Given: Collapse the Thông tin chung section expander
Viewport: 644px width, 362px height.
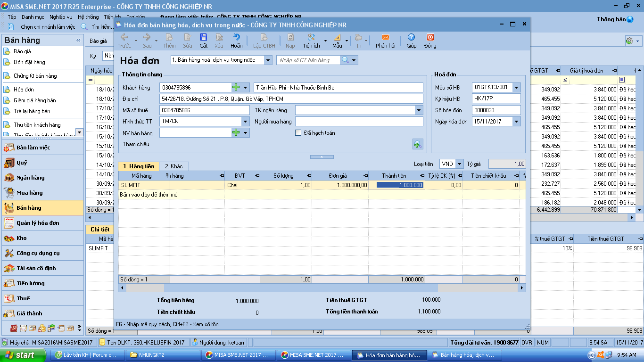Looking at the screenshot, I should (x=322, y=157).
